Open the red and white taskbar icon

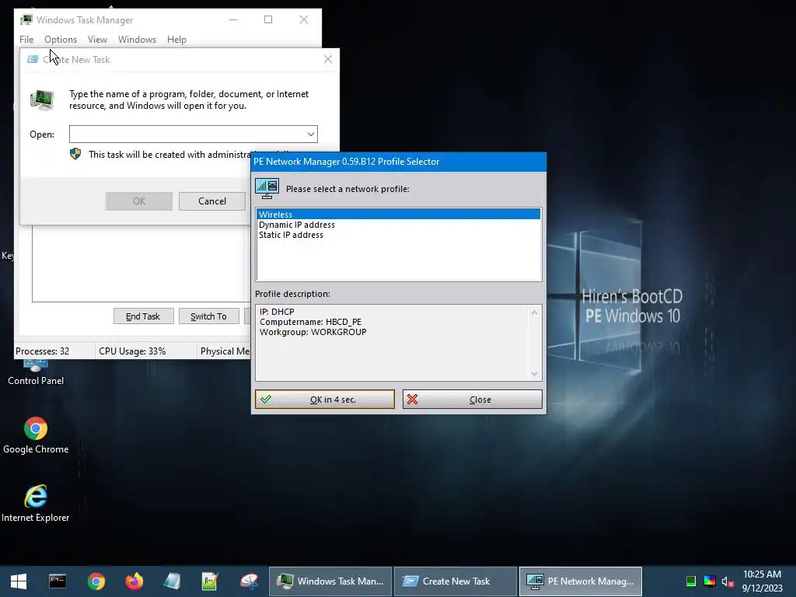(x=249, y=581)
